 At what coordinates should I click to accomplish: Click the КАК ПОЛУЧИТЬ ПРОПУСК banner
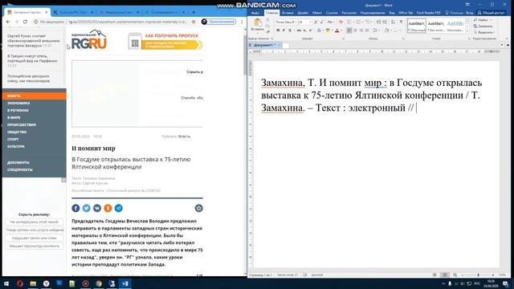tap(165, 41)
